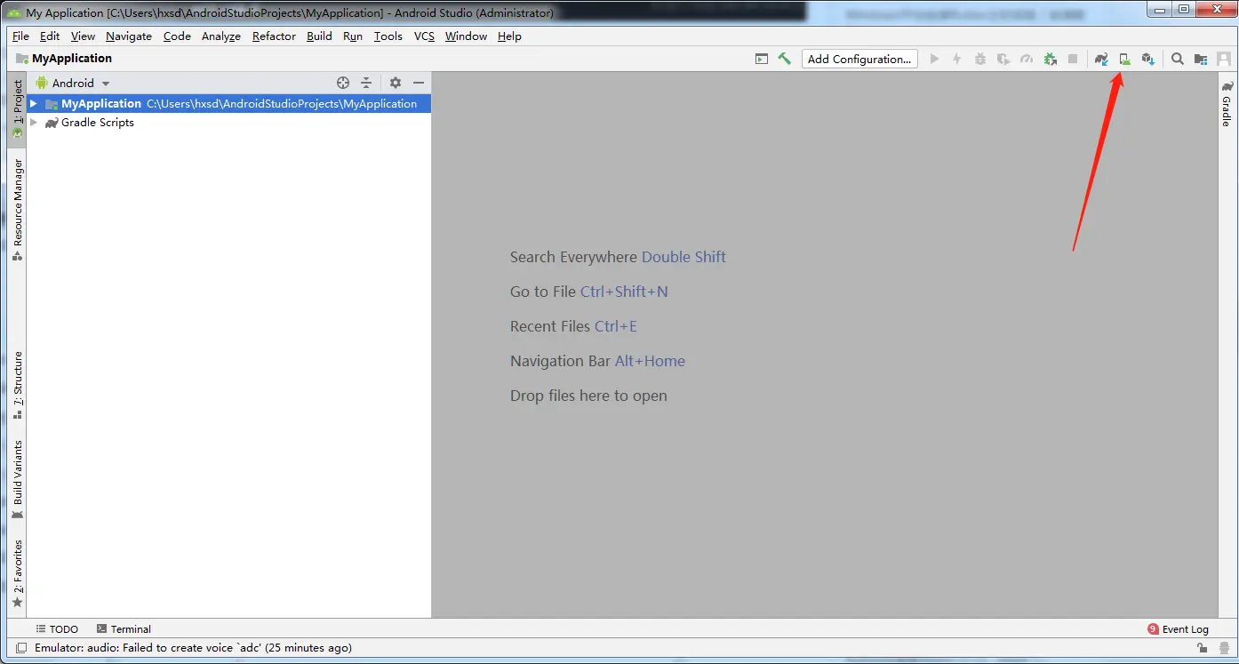The image size is (1239, 664).
Task: Click the Search Everywhere magnifier icon
Action: (1177, 60)
